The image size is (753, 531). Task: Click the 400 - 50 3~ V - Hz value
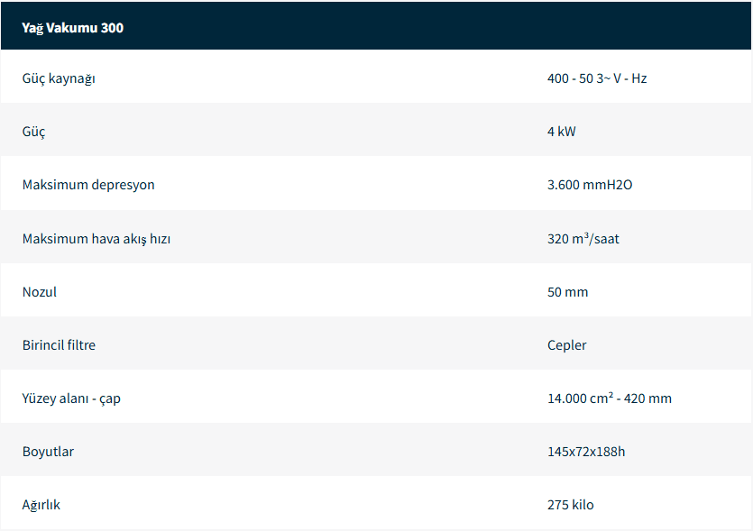click(597, 78)
